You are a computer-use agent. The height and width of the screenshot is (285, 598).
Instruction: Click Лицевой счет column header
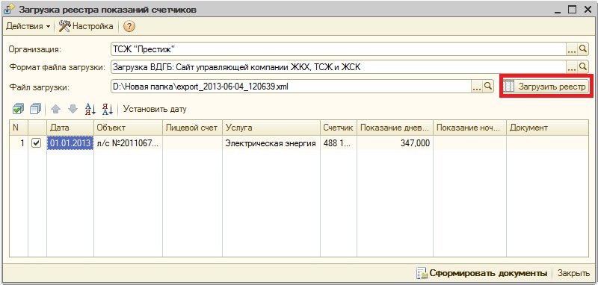click(x=193, y=128)
